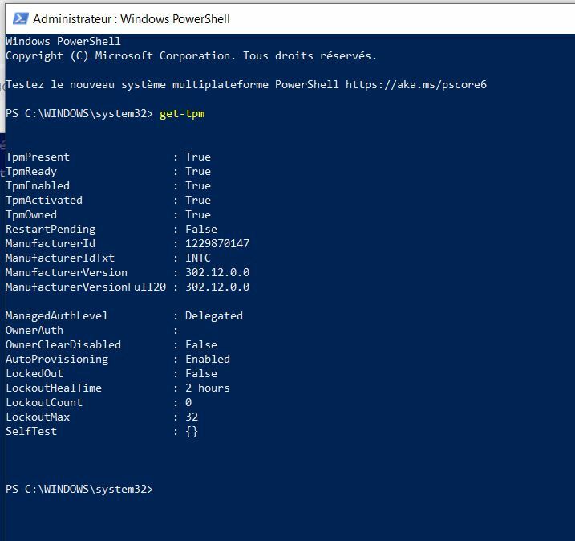Click the "2 hours" LockoutHealTime value
This screenshot has width=575, height=541.
(208, 388)
